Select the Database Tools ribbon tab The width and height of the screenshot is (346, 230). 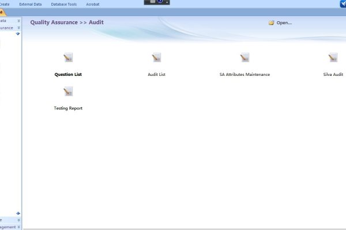pyautogui.click(x=64, y=4)
